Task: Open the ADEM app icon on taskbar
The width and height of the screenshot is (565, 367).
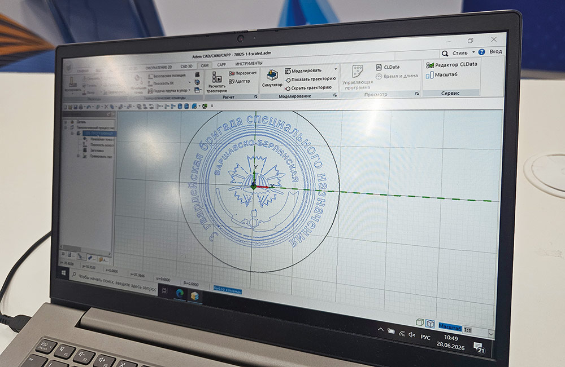Action: point(195,295)
